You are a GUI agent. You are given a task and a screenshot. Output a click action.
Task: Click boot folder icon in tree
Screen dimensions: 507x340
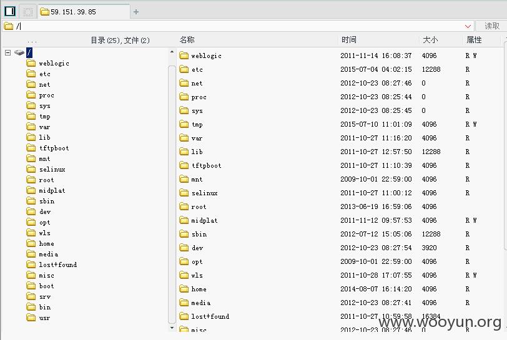tap(31, 286)
